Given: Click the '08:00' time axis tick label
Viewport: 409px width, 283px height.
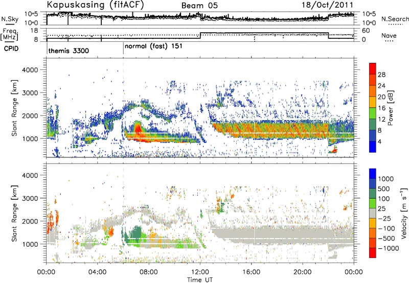Looking at the screenshot, I should [149, 272].
